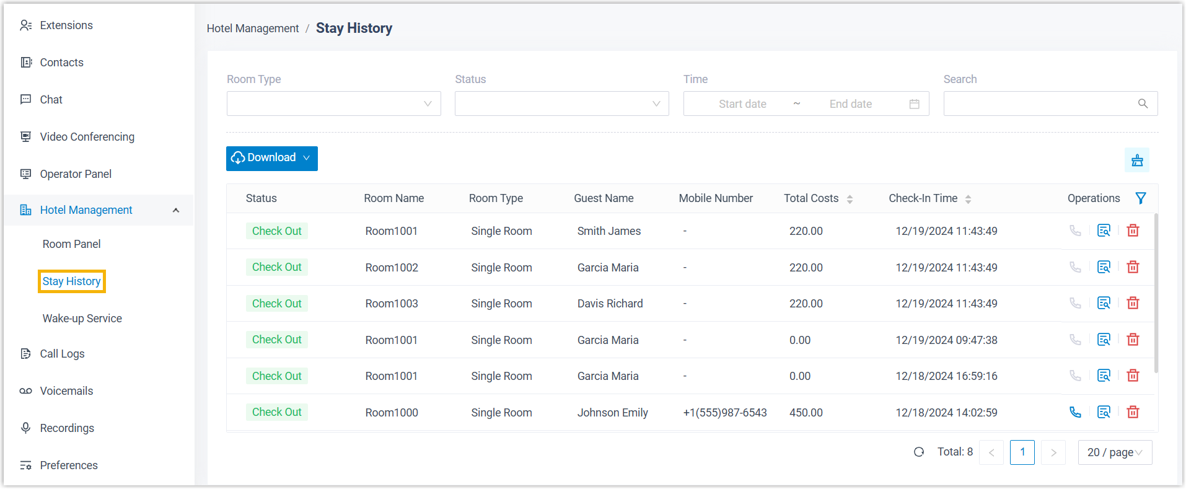This screenshot has height=489, width=1186.
Task: Open the Status filter dropdown
Action: pos(561,104)
